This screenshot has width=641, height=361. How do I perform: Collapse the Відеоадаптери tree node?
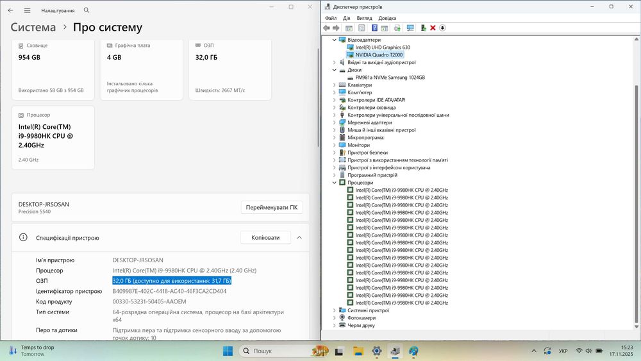pos(335,40)
